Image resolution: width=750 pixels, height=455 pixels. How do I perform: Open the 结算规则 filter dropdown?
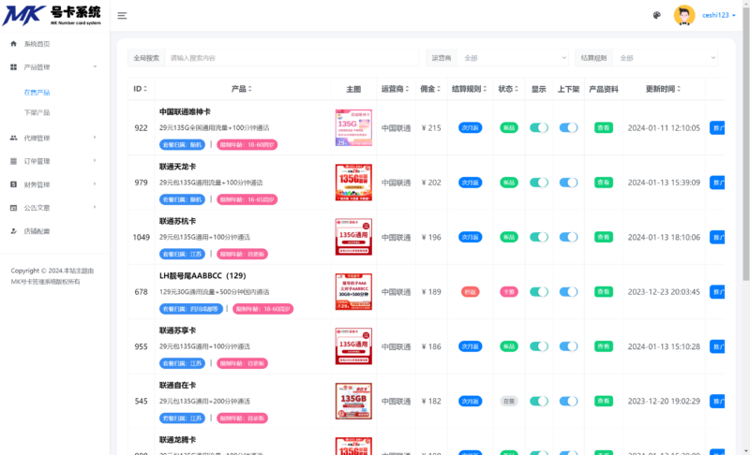tap(665, 58)
